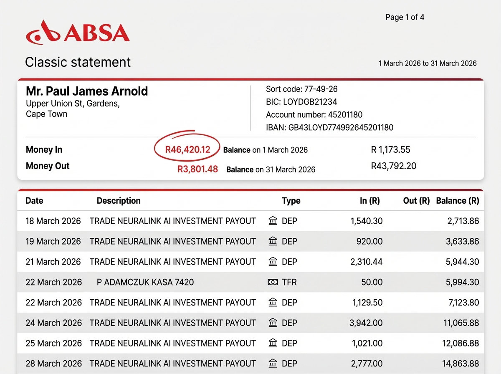Click balance value 2,713.86
Screen dimensions: 501x374
[463, 221]
